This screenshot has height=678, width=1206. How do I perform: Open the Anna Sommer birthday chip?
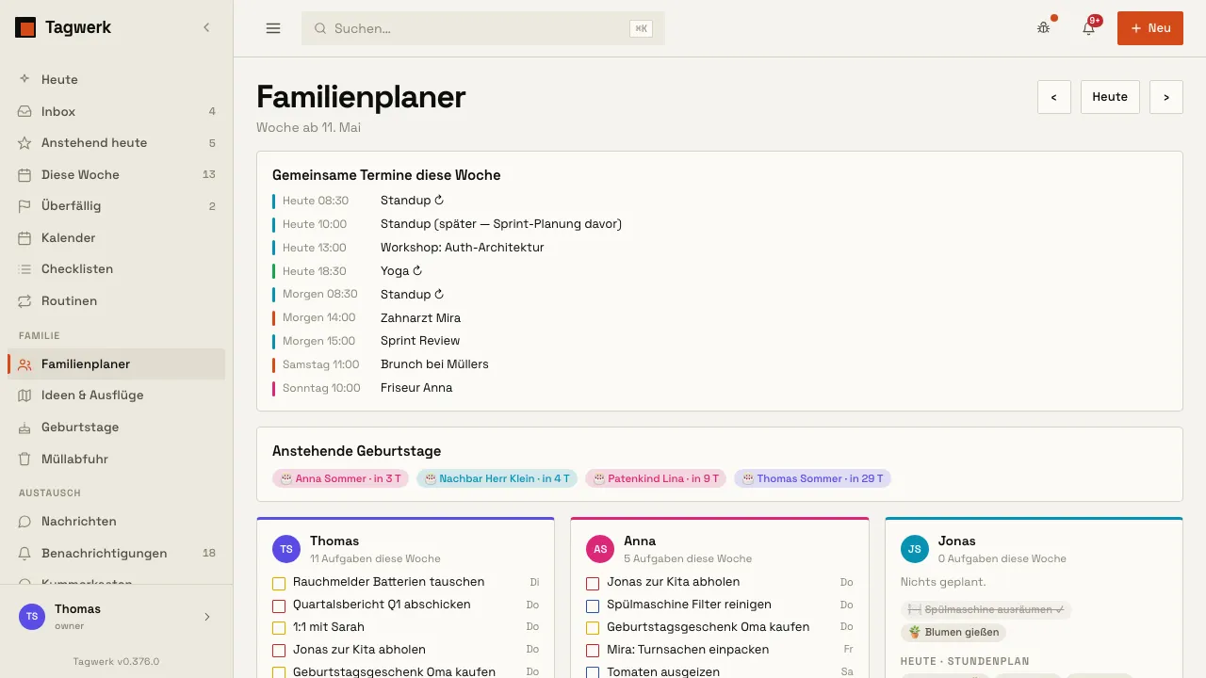pos(341,479)
